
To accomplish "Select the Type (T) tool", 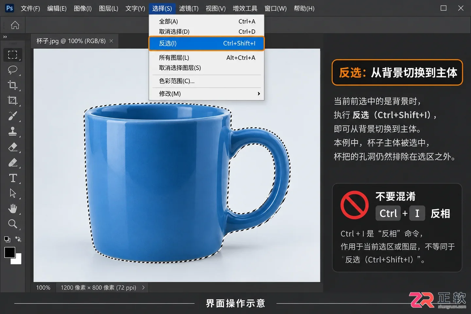I will point(13,178).
